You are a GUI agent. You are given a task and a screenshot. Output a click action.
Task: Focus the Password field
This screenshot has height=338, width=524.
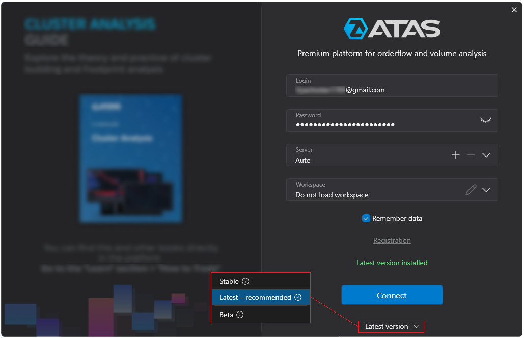(392, 120)
